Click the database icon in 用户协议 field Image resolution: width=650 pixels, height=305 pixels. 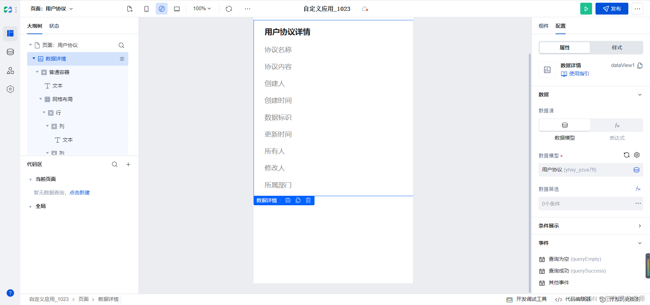(x=636, y=170)
